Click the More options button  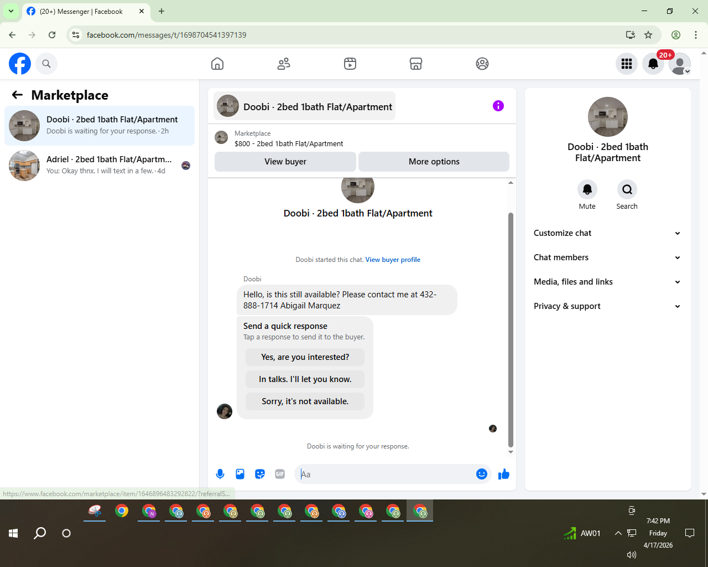coord(434,162)
